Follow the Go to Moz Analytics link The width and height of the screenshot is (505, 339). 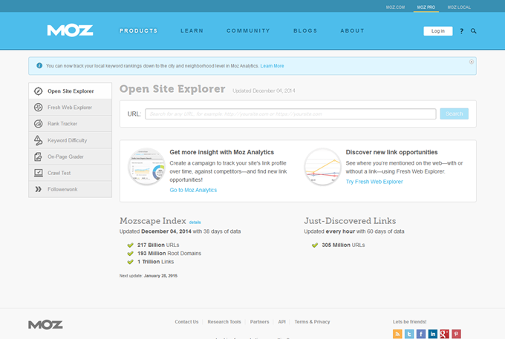(193, 190)
